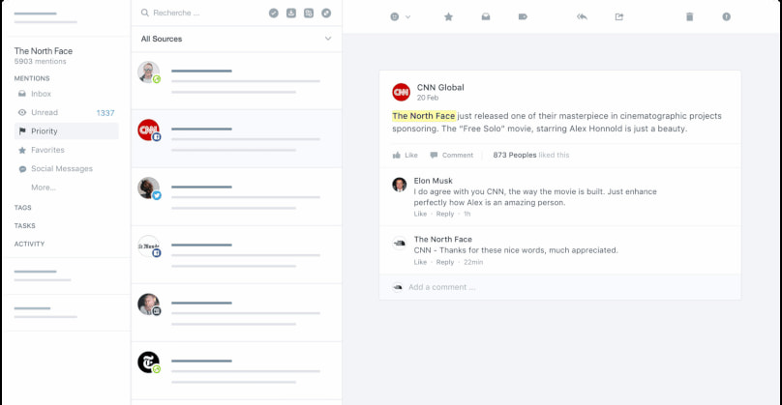This screenshot has width=782, height=405.
Task: Click The North Face commenter name
Action: pyautogui.click(x=443, y=239)
